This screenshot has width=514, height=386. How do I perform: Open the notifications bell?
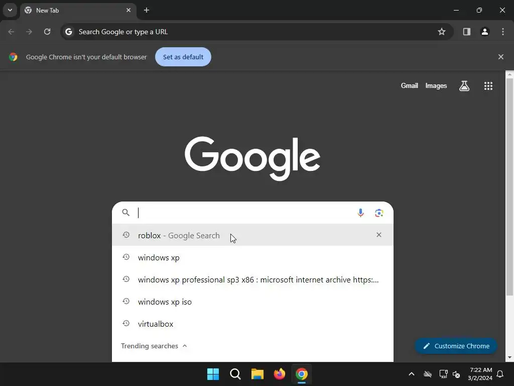pyautogui.click(x=500, y=374)
